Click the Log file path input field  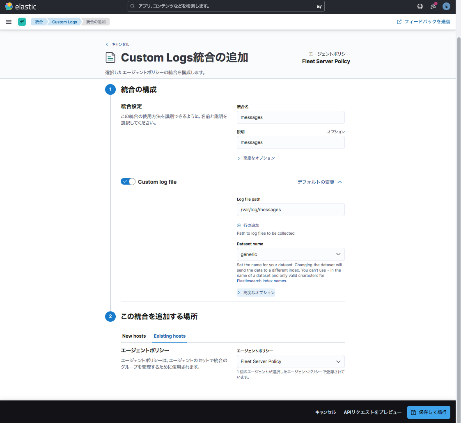pyautogui.click(x=291, y=210)
